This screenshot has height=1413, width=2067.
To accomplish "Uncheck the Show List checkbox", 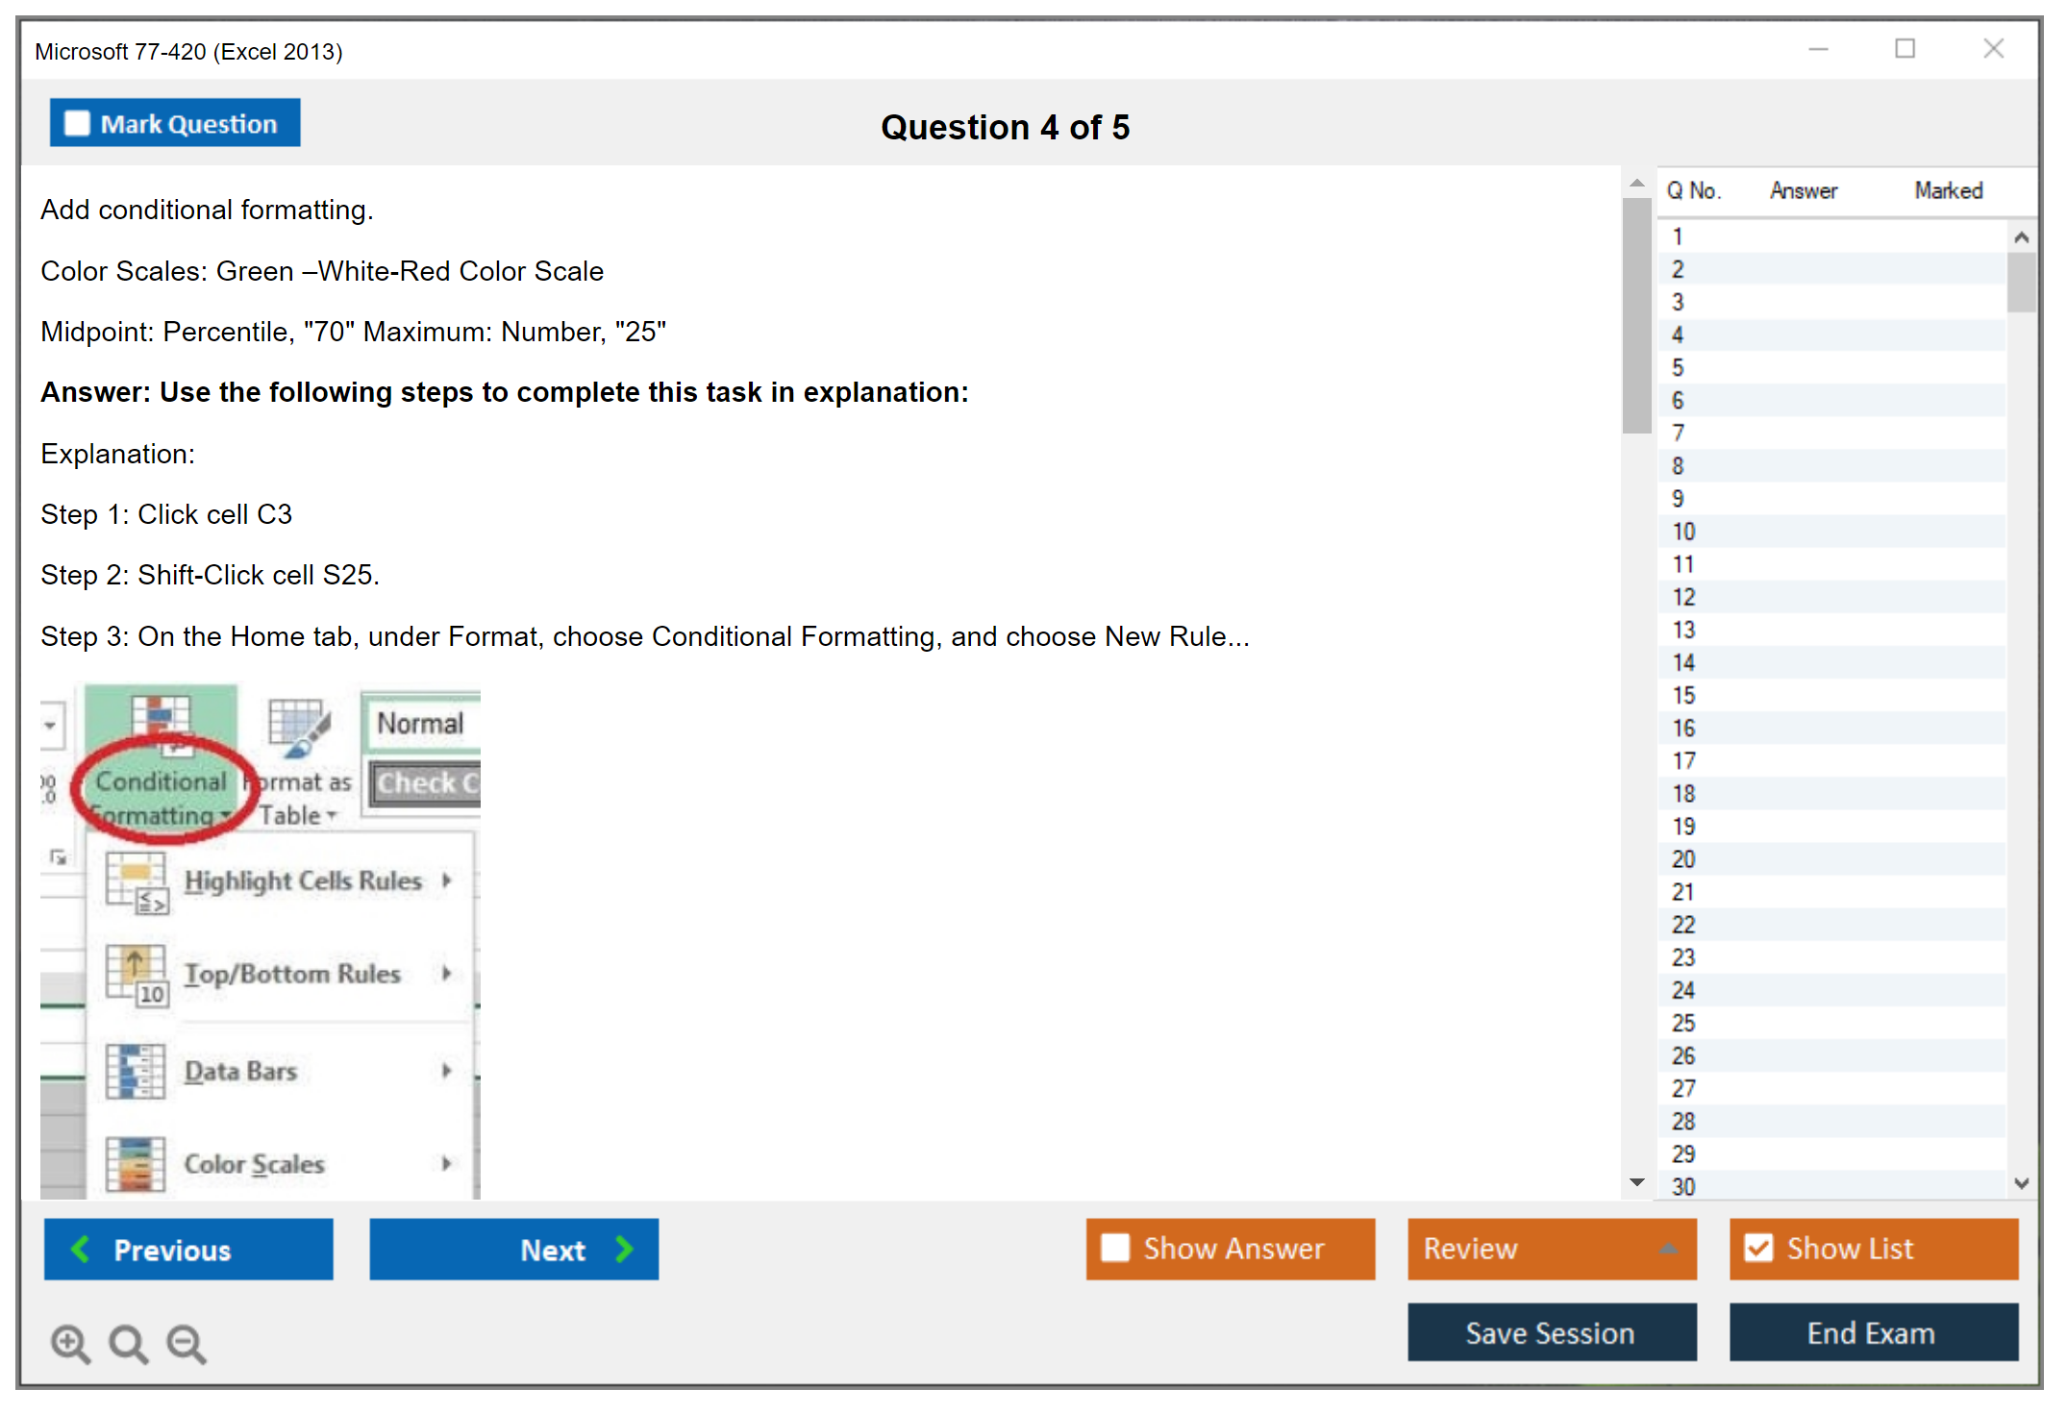I will pos(1758,1248).
